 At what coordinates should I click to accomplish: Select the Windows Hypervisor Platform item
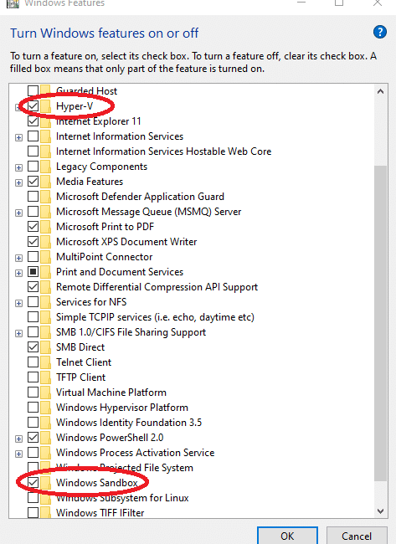click(x=122, y=408)
